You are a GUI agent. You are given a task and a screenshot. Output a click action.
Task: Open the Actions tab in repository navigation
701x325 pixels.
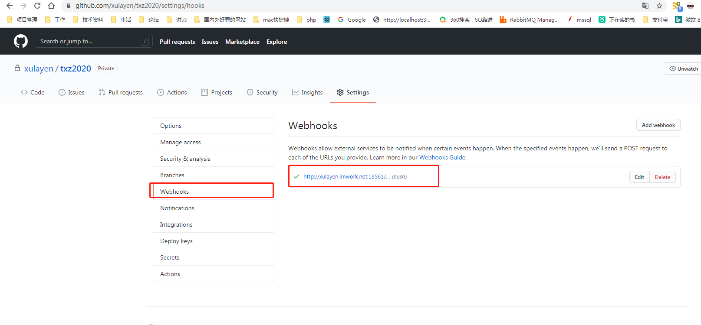point(172,92)
